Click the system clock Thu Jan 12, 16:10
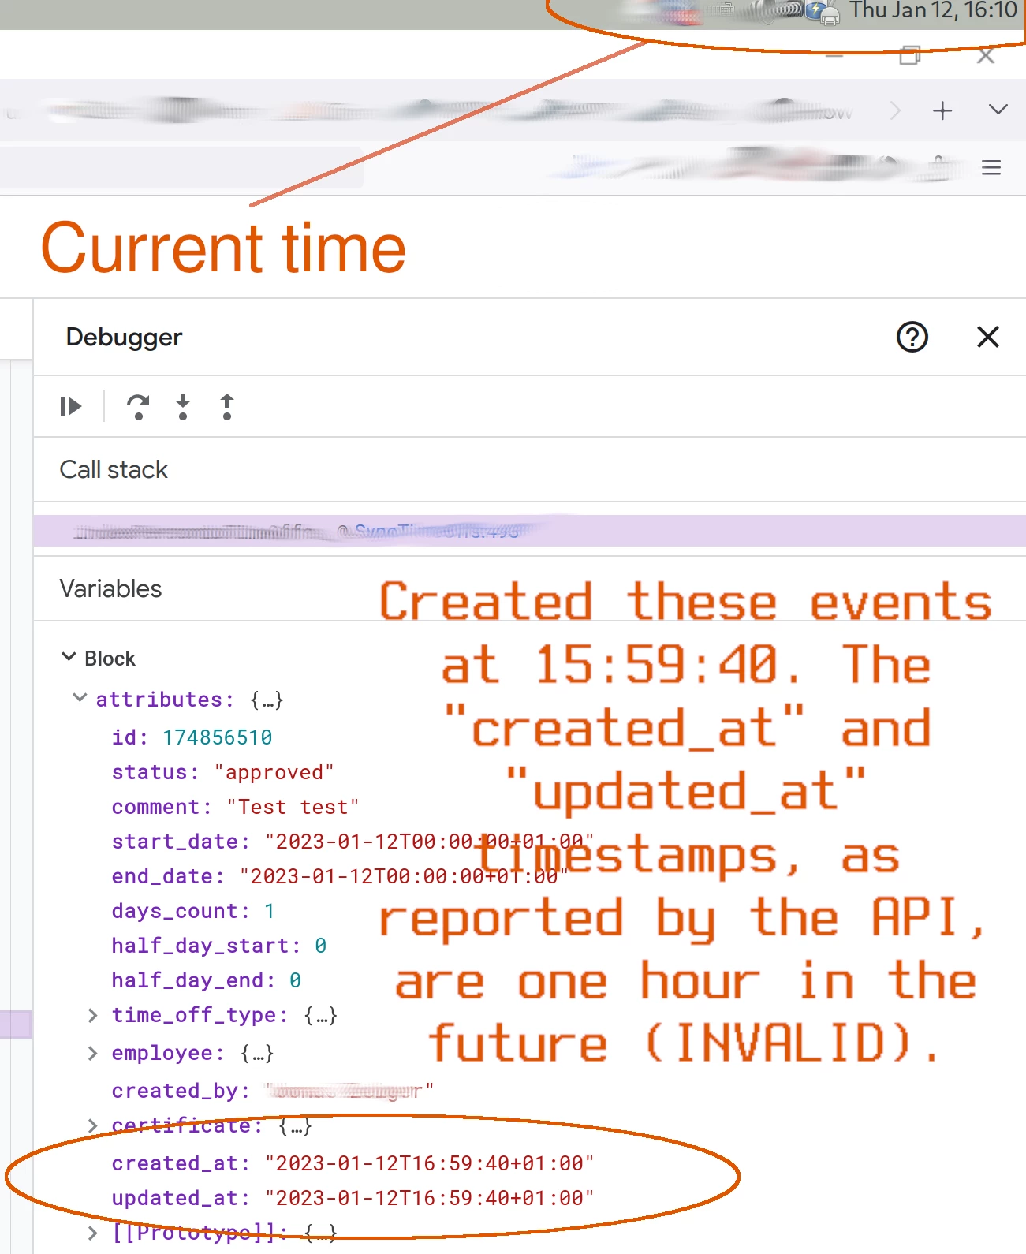Screen dimensions: 1026x1254 point(933,11)
